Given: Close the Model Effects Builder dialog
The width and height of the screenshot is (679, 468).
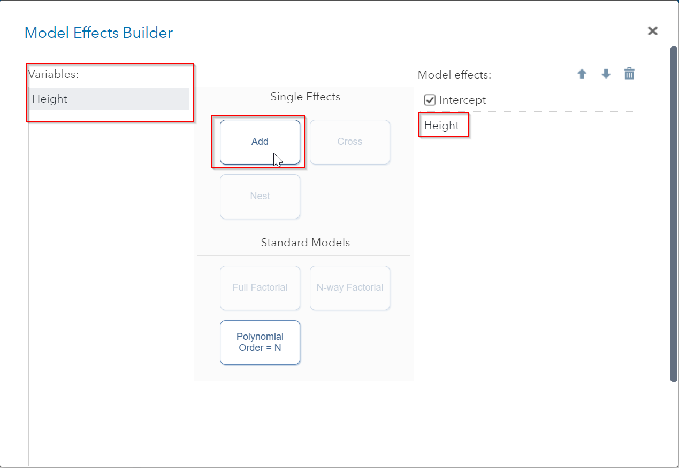Looking at the screenshot, I should [x=652, y=30].
